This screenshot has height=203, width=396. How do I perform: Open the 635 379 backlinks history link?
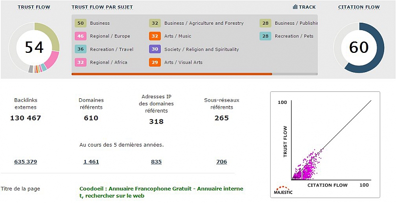[x=25, y=162]
